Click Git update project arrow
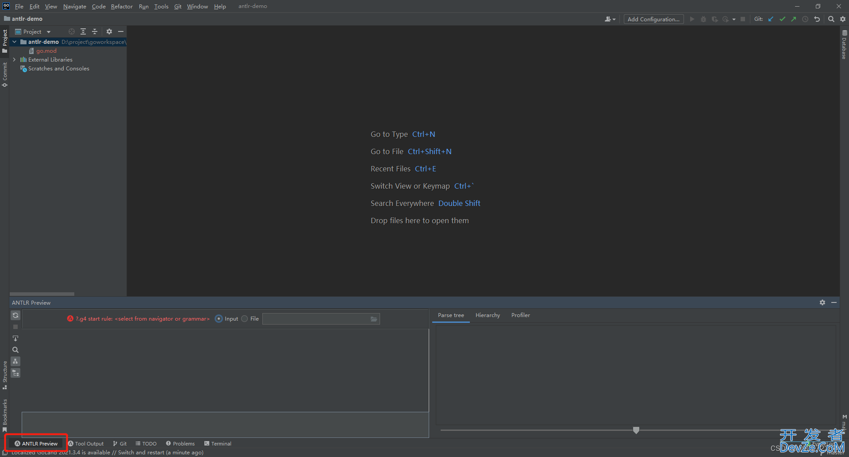 771,19
